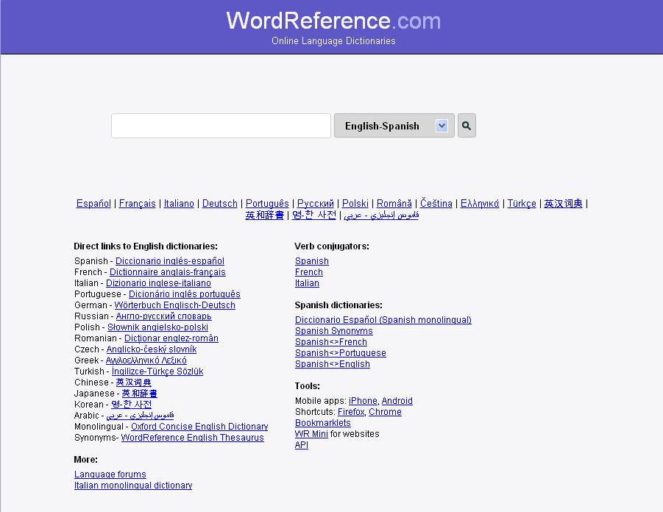Open Language forums link
The height and width of the screenshot is (512, 663).
point(110,474)
